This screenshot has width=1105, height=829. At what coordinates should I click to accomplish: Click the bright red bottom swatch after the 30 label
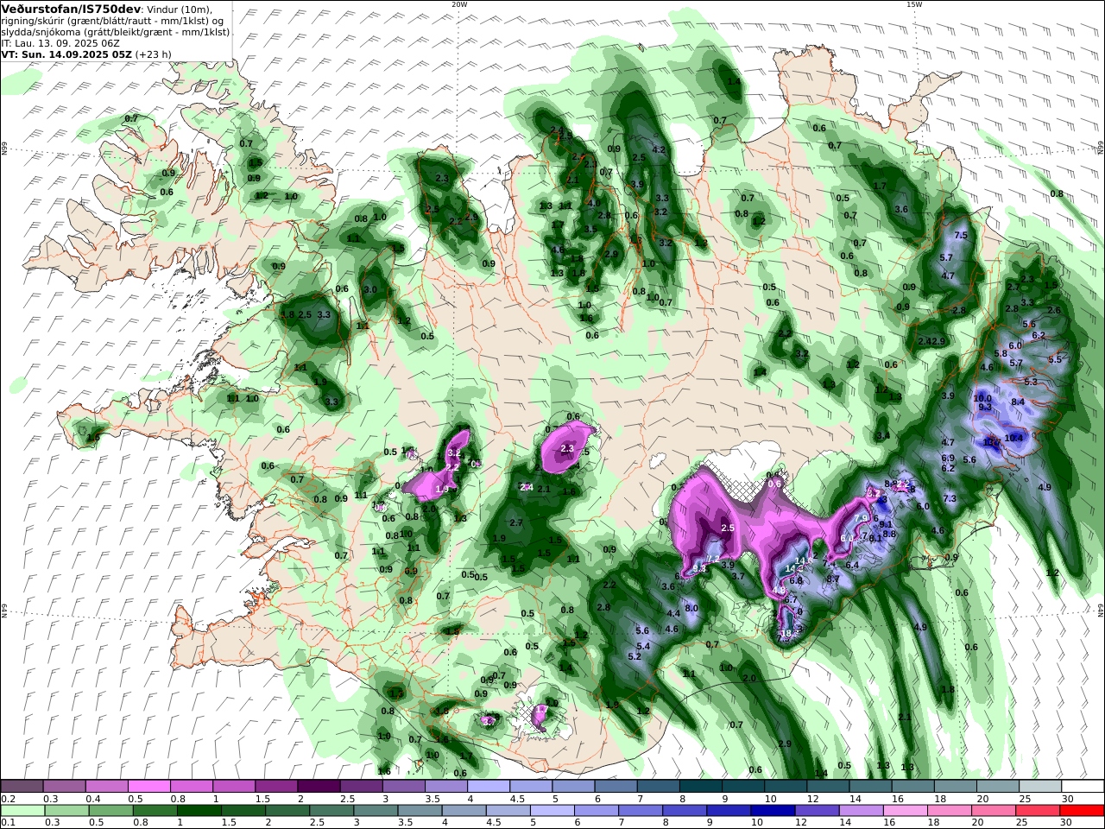[x=1082, y=811]
